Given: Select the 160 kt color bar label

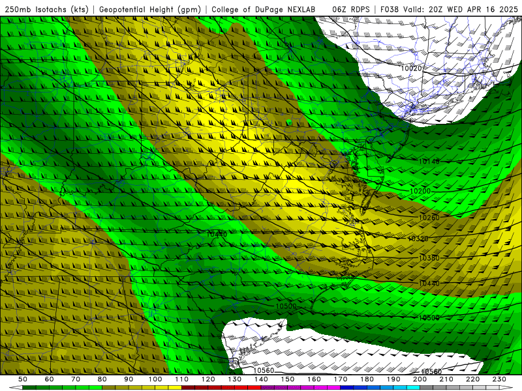Looking at the screenshot, I should [314, 379].
